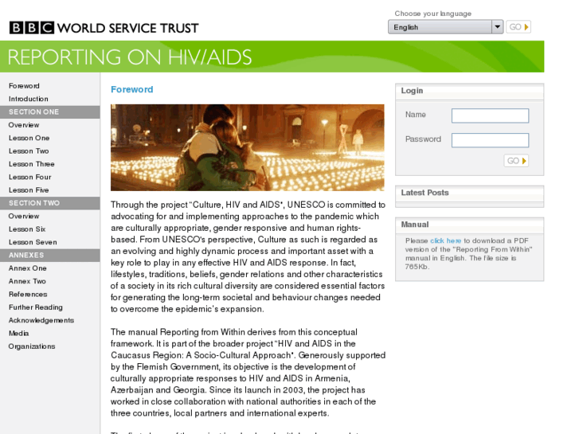Click the 'Choose your language' label

432,14
